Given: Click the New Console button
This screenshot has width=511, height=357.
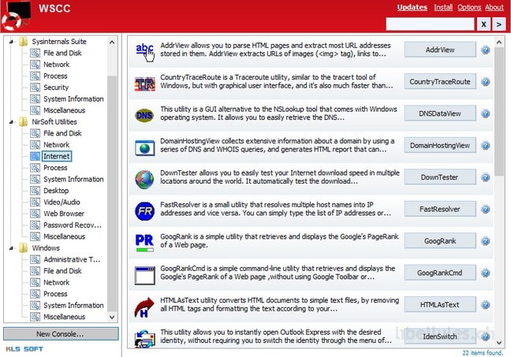Looking at the screenshot, I should tap(61, 334).
